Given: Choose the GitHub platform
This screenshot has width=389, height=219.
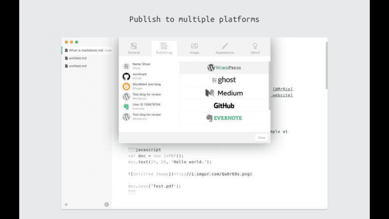Looking at the screenshot, I should click(x=224, y=105).
